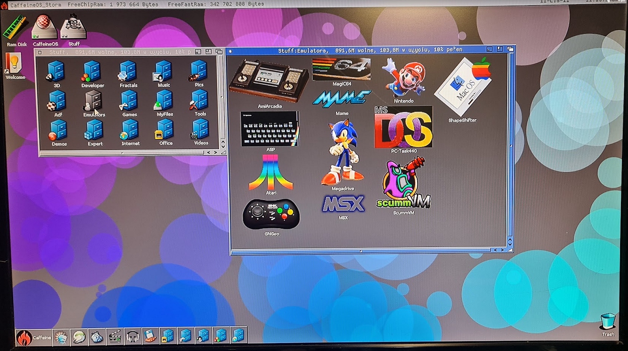Viewport: 628px width, 351px height.
Task: Launch the blue hippo icon in dock
Action: pos(97,337)
